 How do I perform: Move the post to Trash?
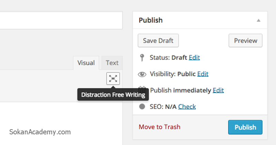pos(159,127)
